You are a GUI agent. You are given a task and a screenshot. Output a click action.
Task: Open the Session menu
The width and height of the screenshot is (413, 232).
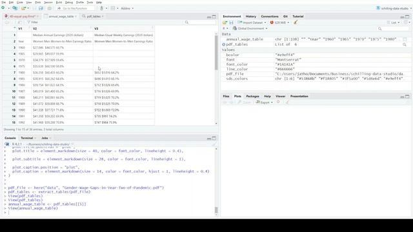(x=48, y=3)
